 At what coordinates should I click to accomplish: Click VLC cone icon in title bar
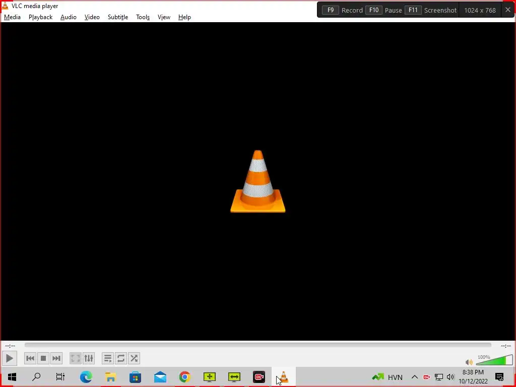(5, 6)
